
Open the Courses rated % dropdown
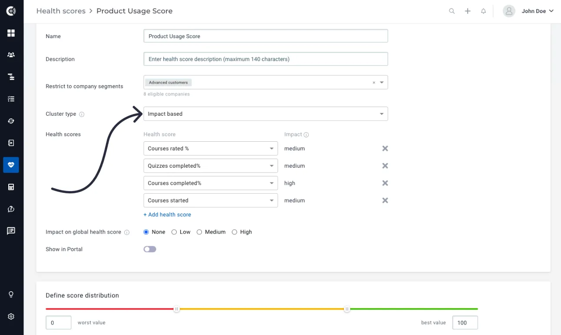point(211,148)
